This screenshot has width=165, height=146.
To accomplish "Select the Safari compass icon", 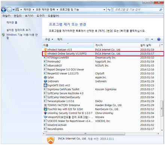I will coord(45,77).
